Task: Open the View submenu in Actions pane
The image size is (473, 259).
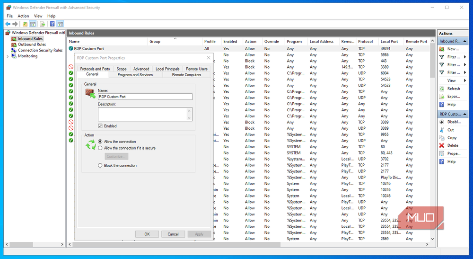Action: click(x=453, y=80)
